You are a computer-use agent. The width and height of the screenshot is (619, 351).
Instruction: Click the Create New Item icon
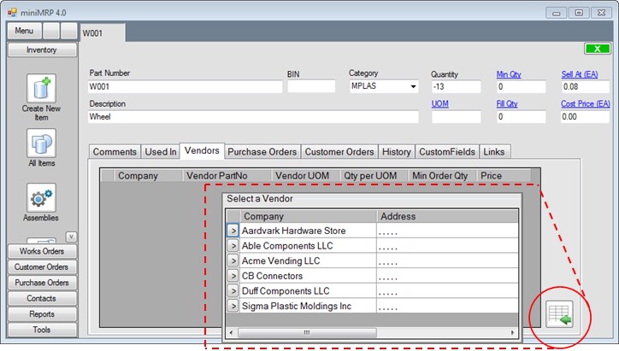41,89
